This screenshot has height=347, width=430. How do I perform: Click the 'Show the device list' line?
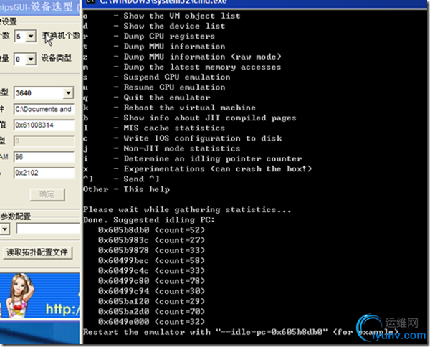click(154, 26)
